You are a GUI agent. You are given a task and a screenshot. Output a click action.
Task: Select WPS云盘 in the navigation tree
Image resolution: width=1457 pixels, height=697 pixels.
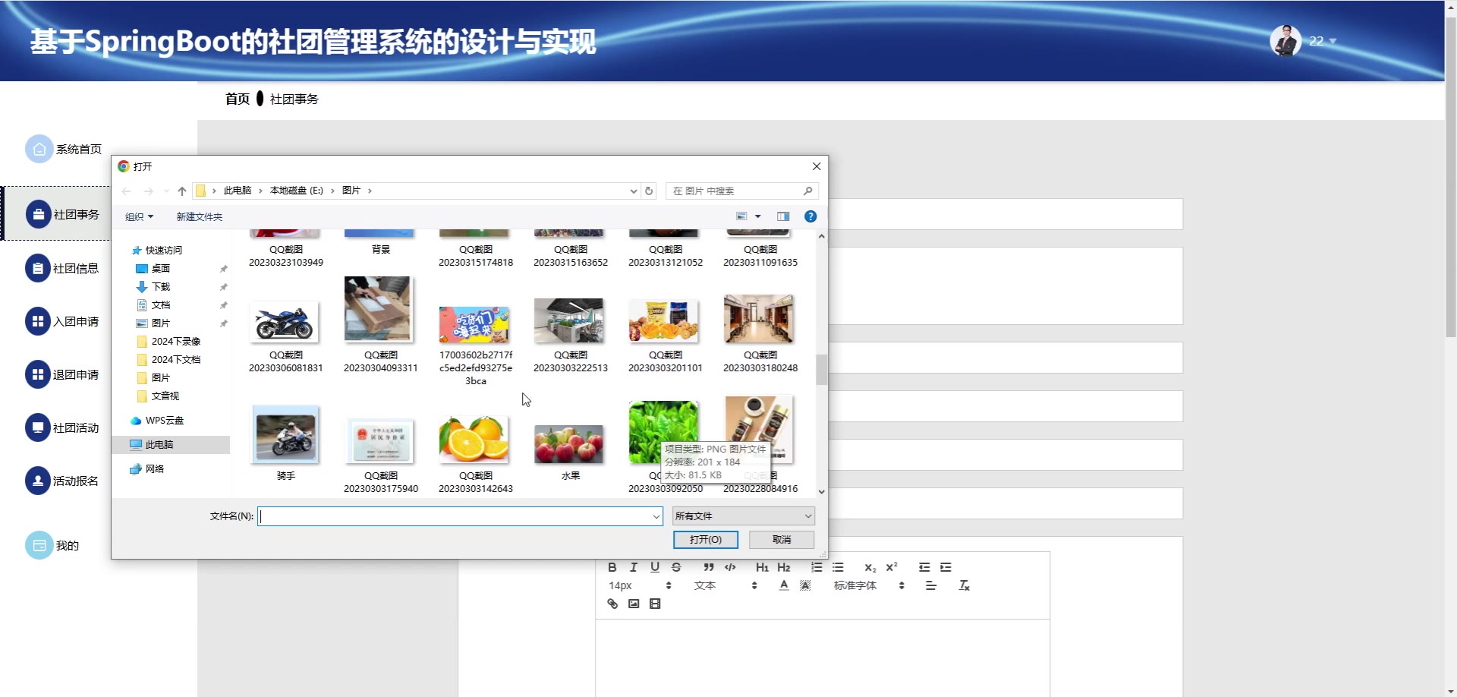157,421
